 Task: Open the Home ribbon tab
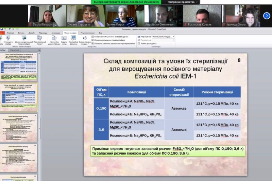point(11,33)
